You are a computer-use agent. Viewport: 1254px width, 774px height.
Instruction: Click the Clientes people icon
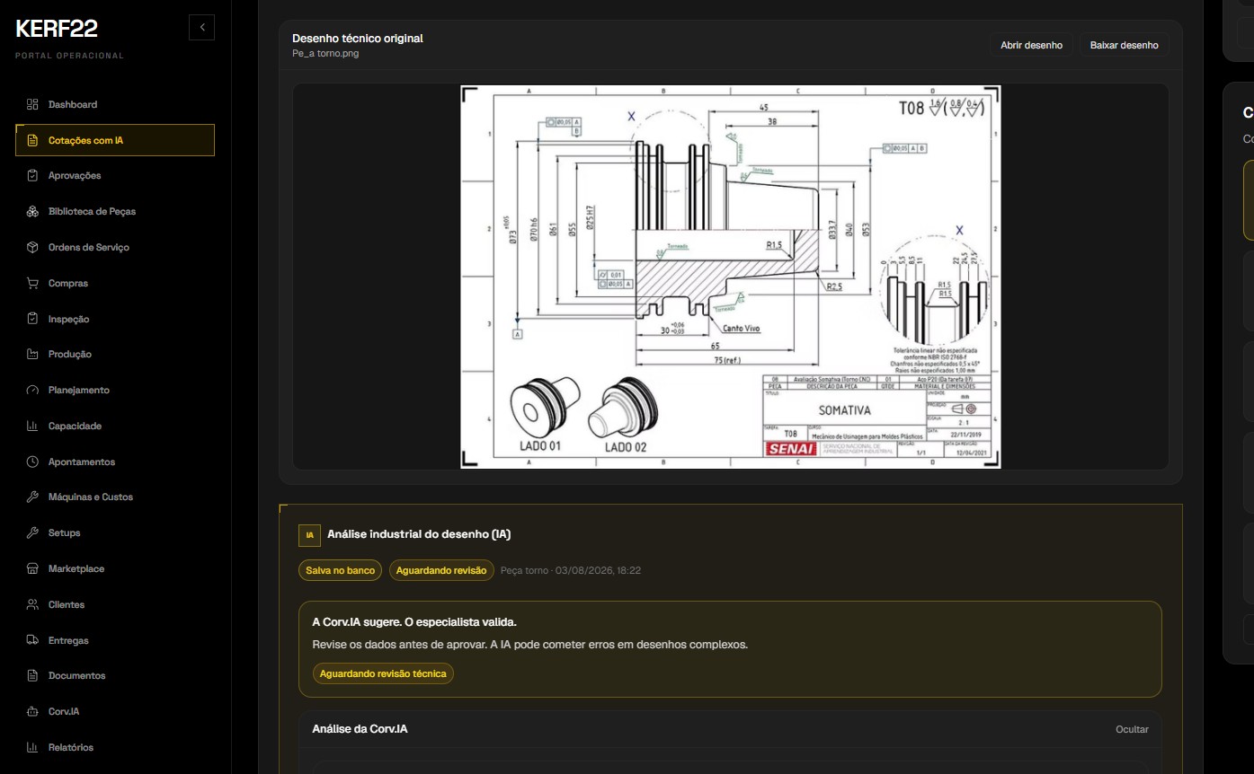tap(32, 604)
